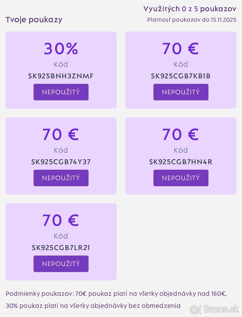
Task: Click the Tvoje poukazy heading
Action: (x=34, y=20)
